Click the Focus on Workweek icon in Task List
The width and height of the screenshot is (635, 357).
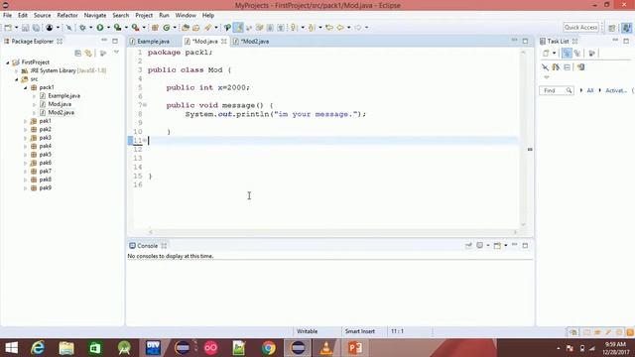point(592,53)
